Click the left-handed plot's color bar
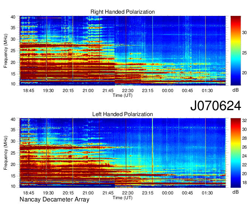This screenshot has width=251, height=204. click(x=235, y=153)
